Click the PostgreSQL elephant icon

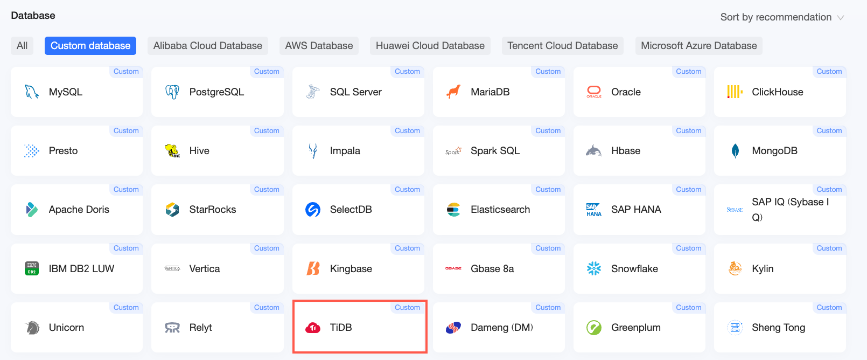tap(172, 92)
